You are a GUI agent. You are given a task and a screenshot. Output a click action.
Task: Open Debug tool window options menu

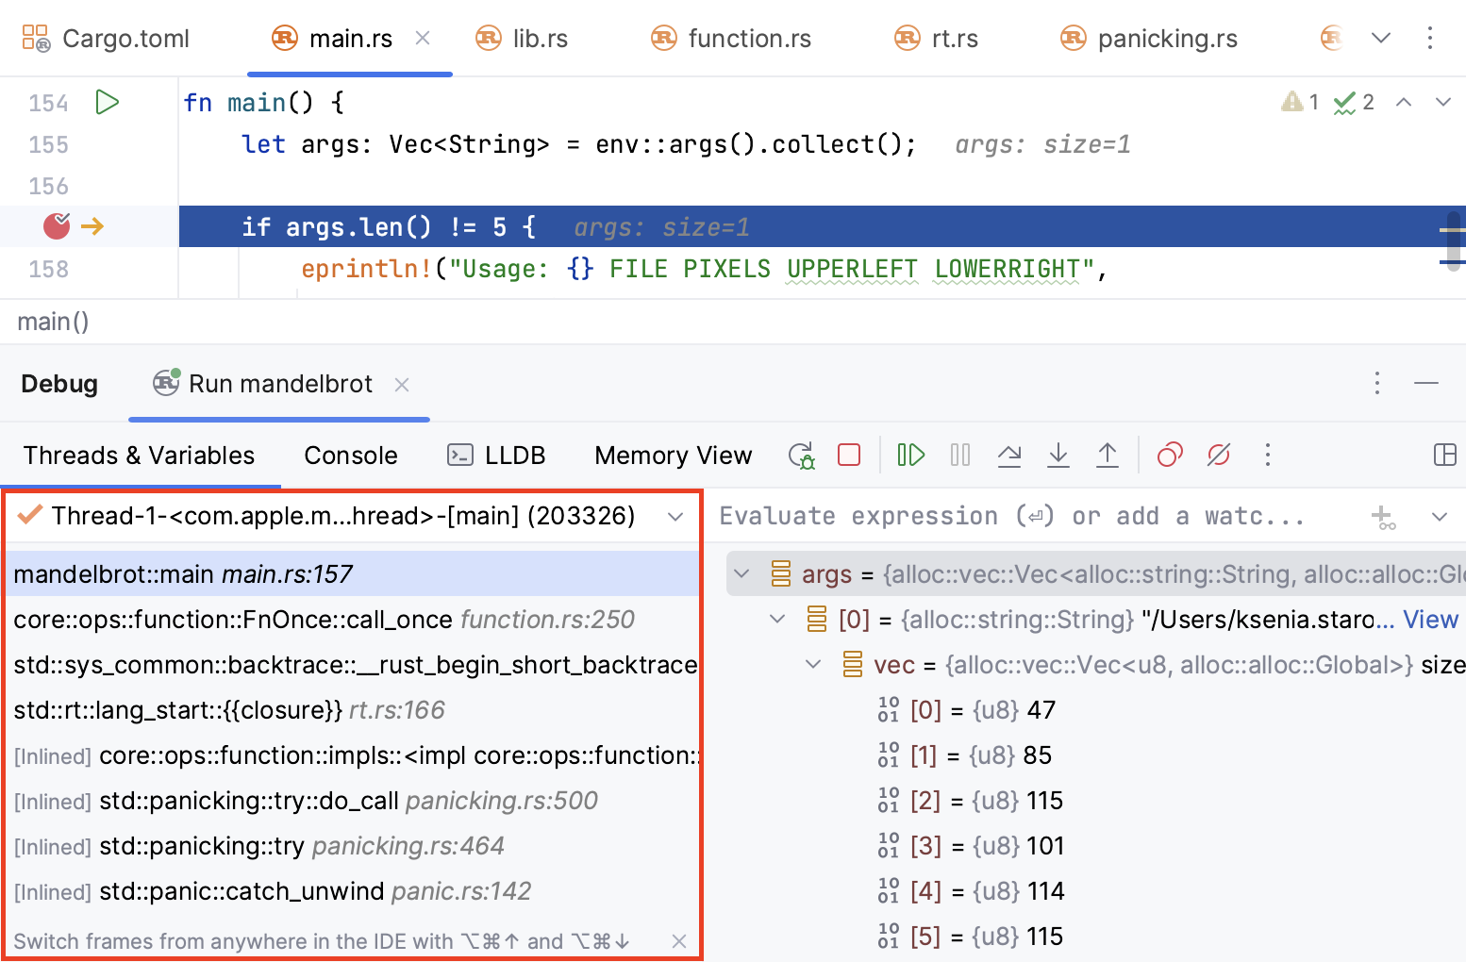tap(1377, 383)
